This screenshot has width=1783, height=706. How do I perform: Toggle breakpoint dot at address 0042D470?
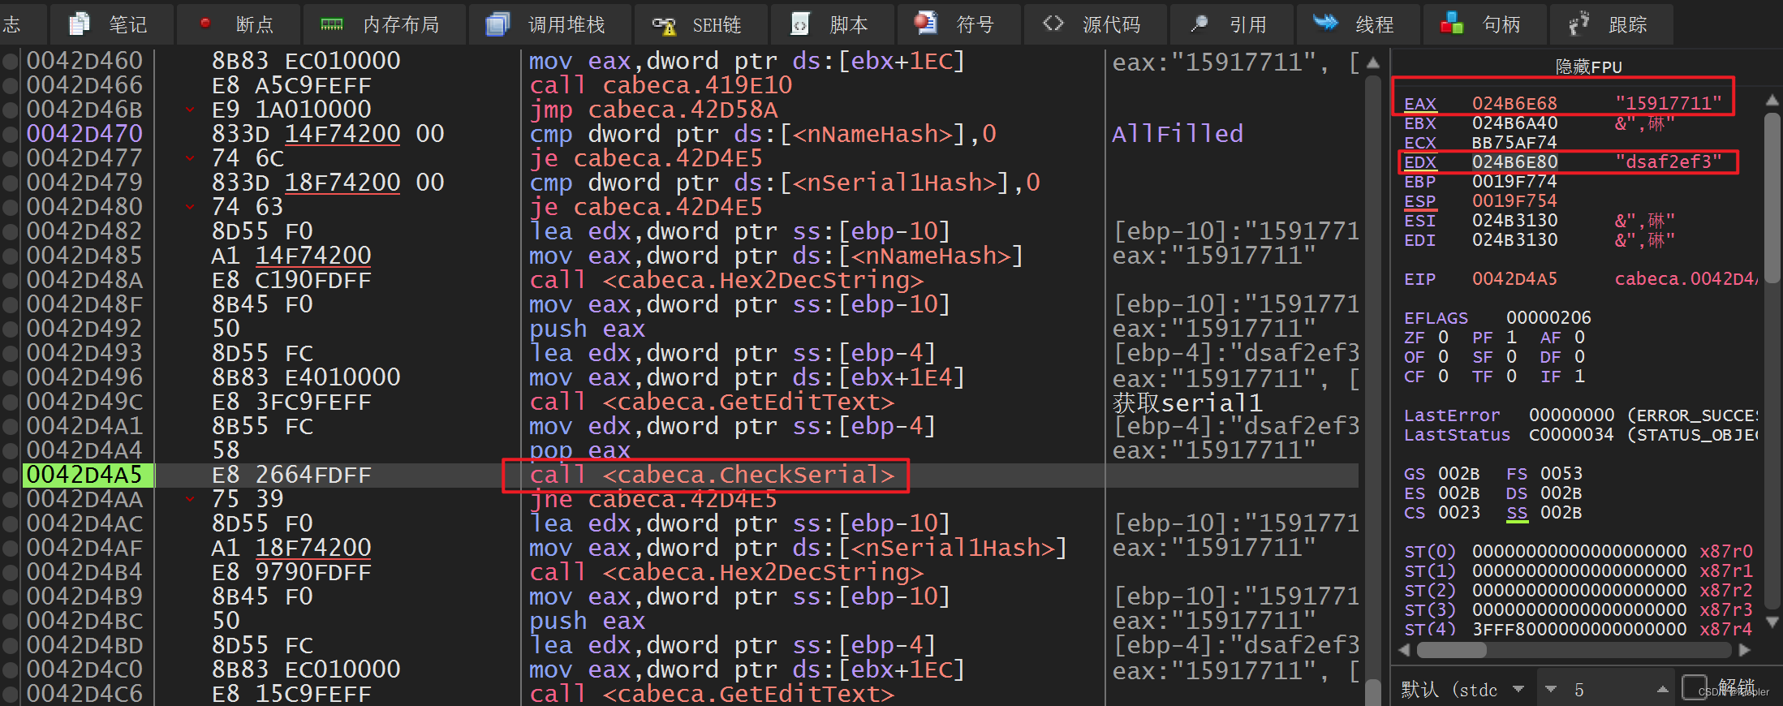pyautogui.click(x=10, y=134)
